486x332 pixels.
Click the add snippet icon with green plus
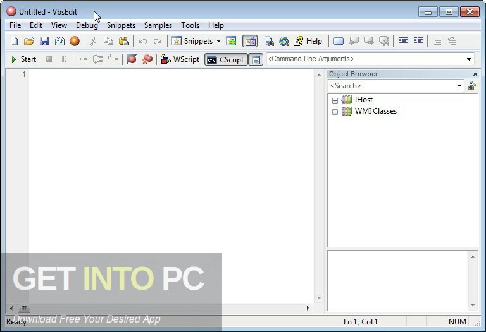pos(231,41)
